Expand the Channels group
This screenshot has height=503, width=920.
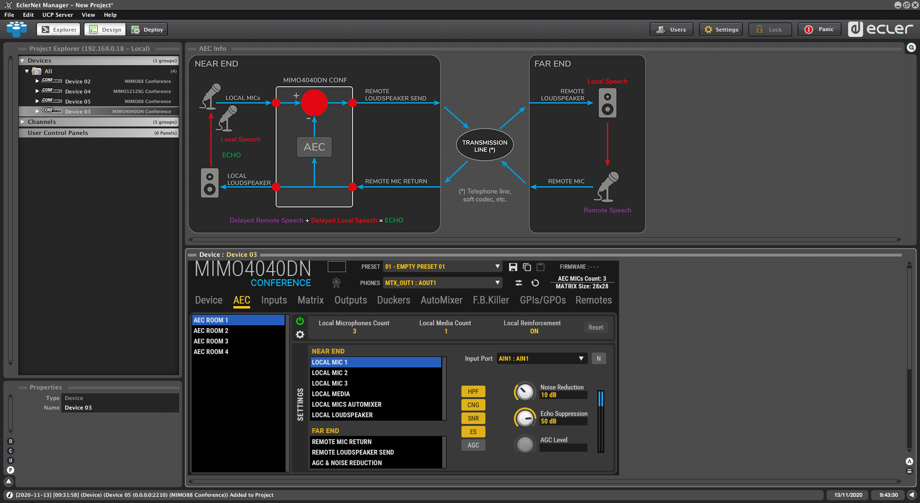pyautogui.click(x=22, y=122)
